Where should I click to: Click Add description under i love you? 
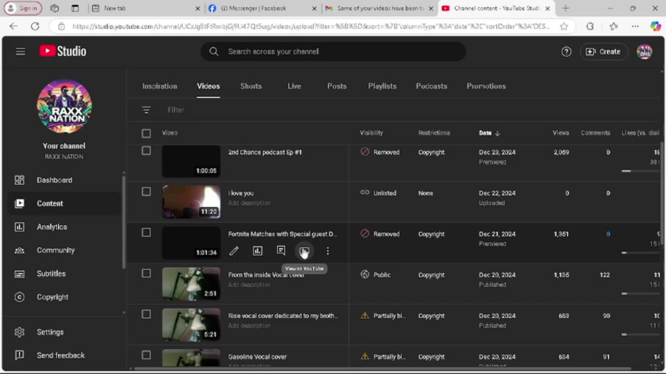[x=249, y=203]
